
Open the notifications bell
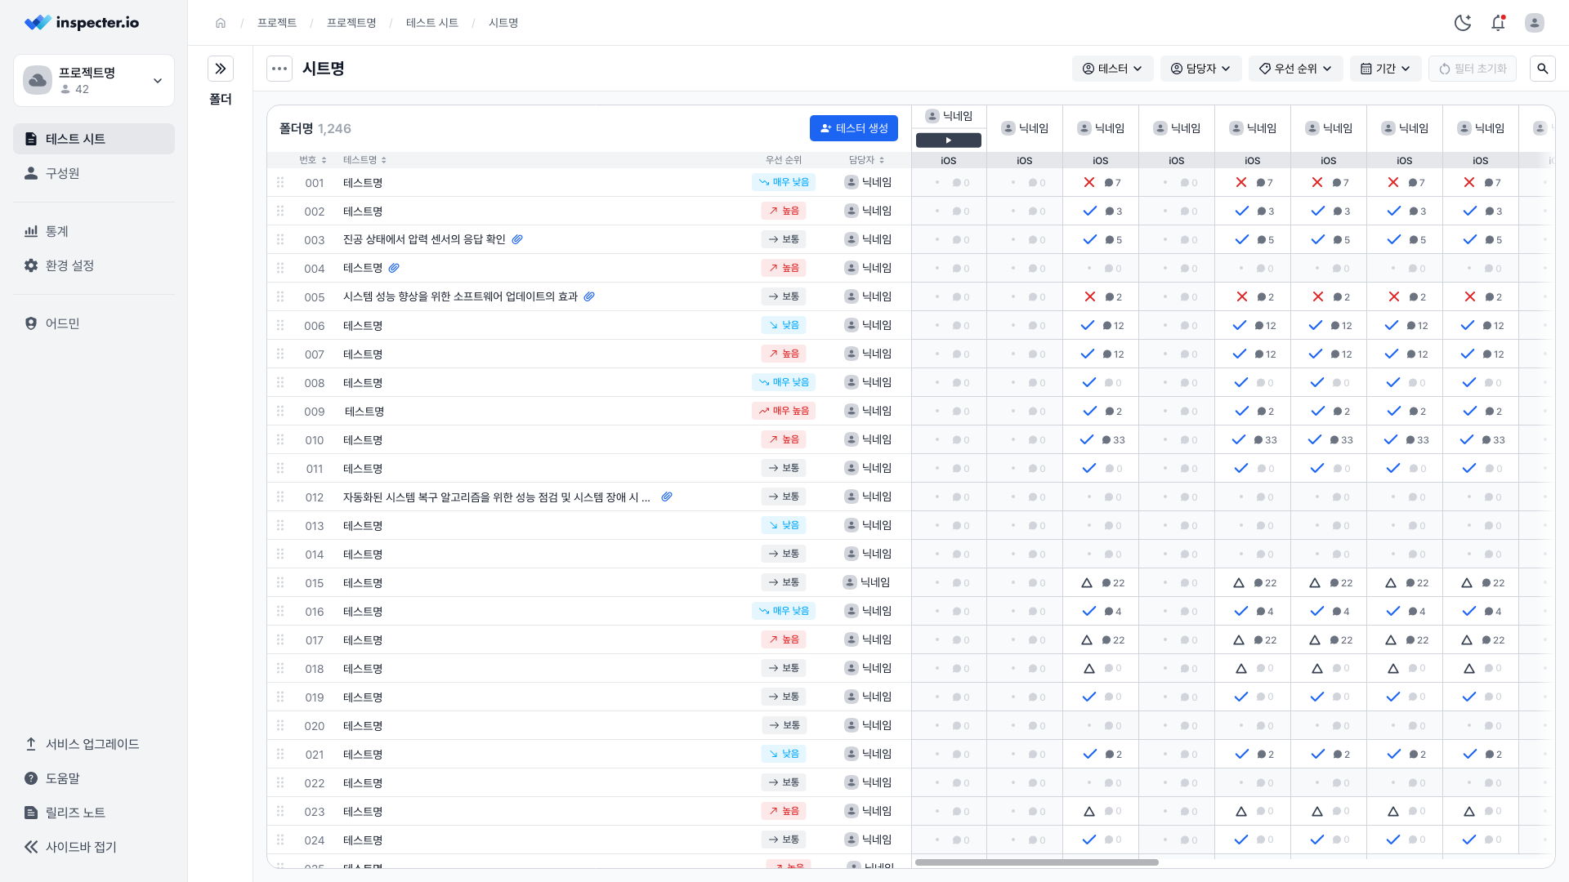1498,23
